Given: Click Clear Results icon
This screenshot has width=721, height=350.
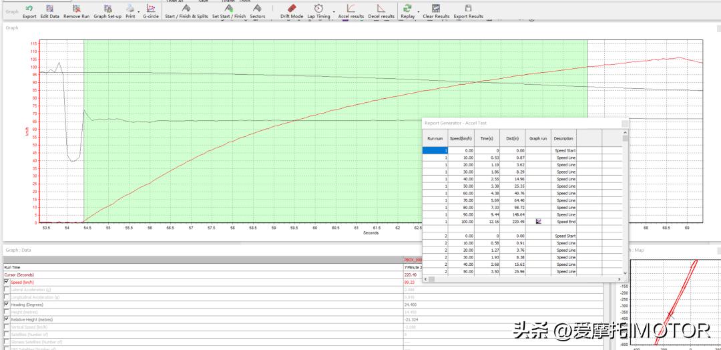Looking at the screenshot, I should [x=436, y=8].
